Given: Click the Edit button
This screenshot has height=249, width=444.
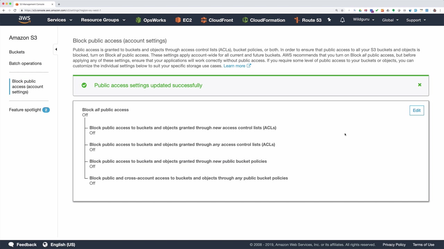Looking at the screenshot, I should pyautogui.click(x=417, y=110).
